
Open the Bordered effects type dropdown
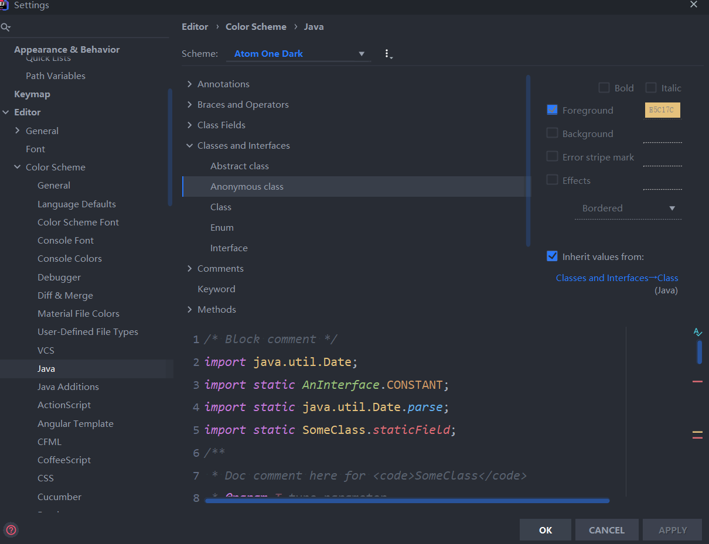pos(628,208)
